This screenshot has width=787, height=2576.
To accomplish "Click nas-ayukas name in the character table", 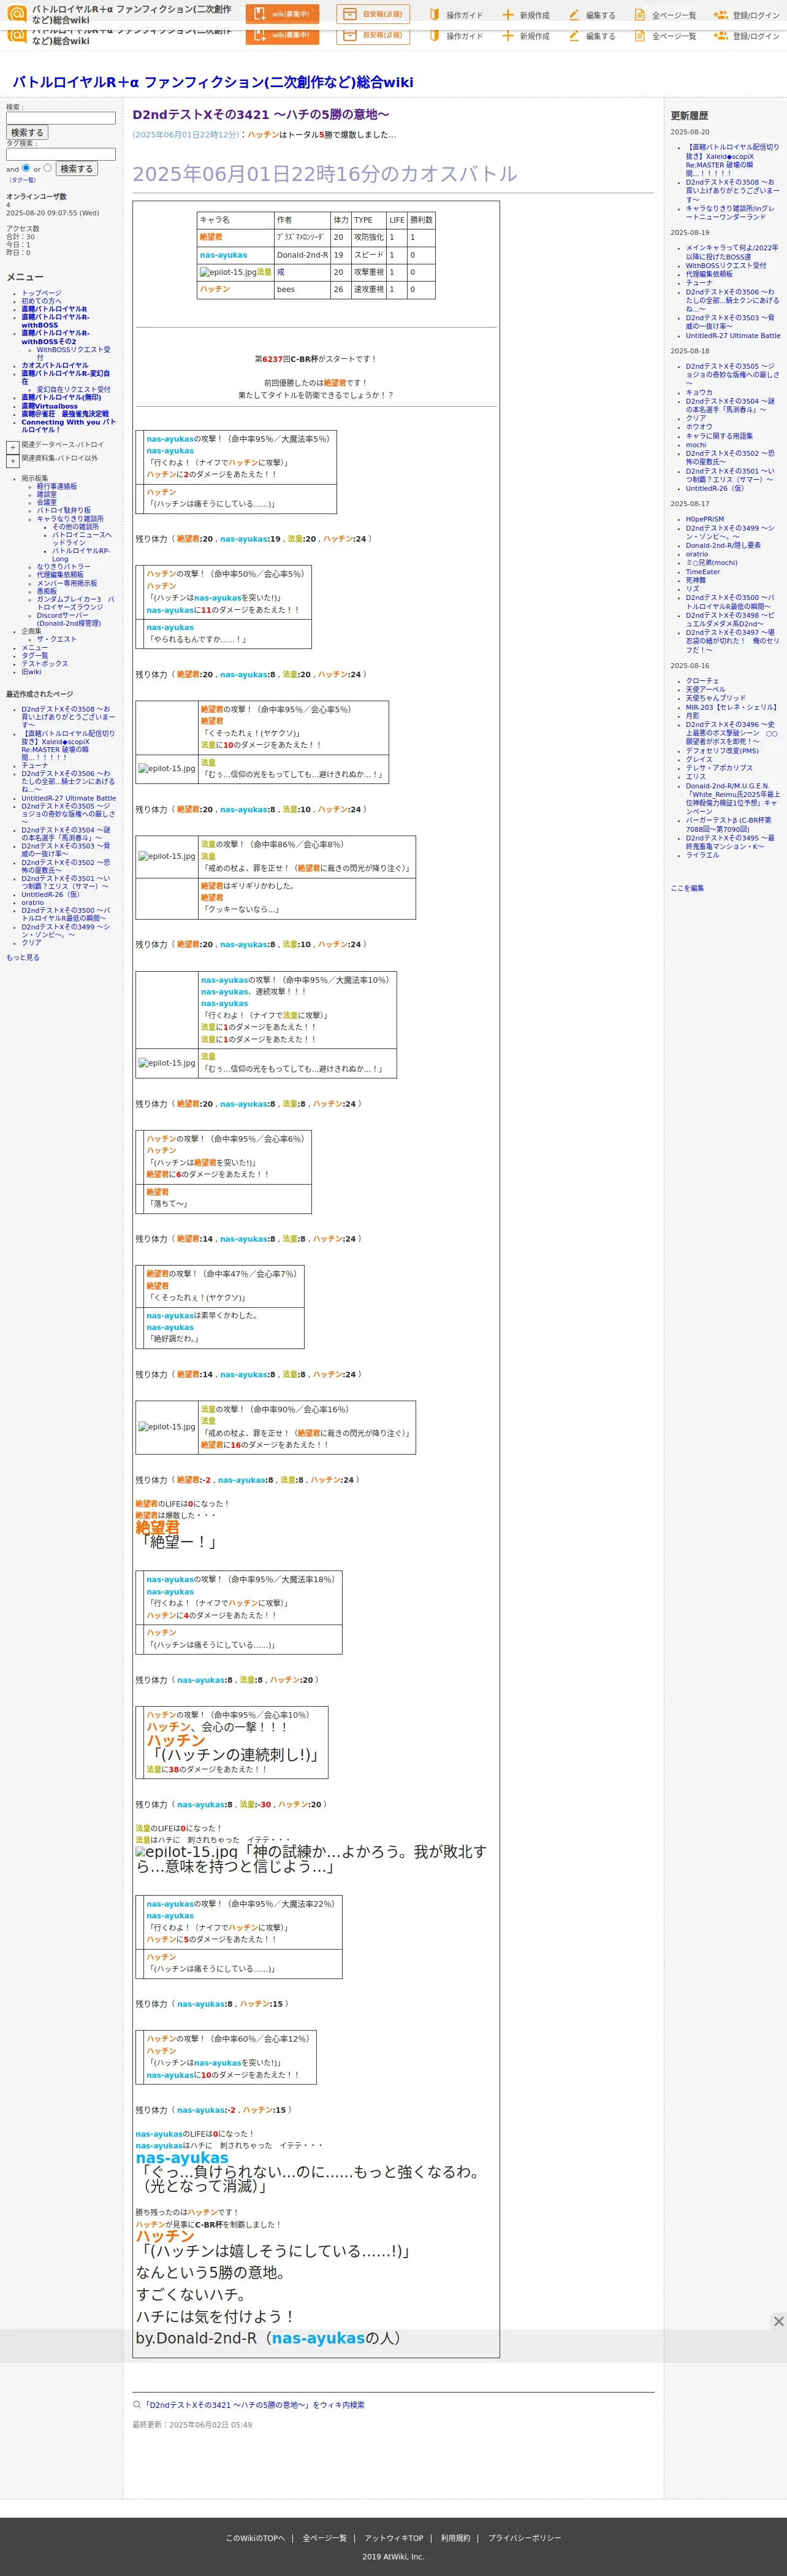I will tap(222, 255).
